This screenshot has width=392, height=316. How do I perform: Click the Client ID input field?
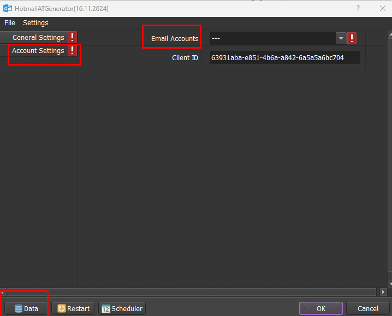[285, 57]
